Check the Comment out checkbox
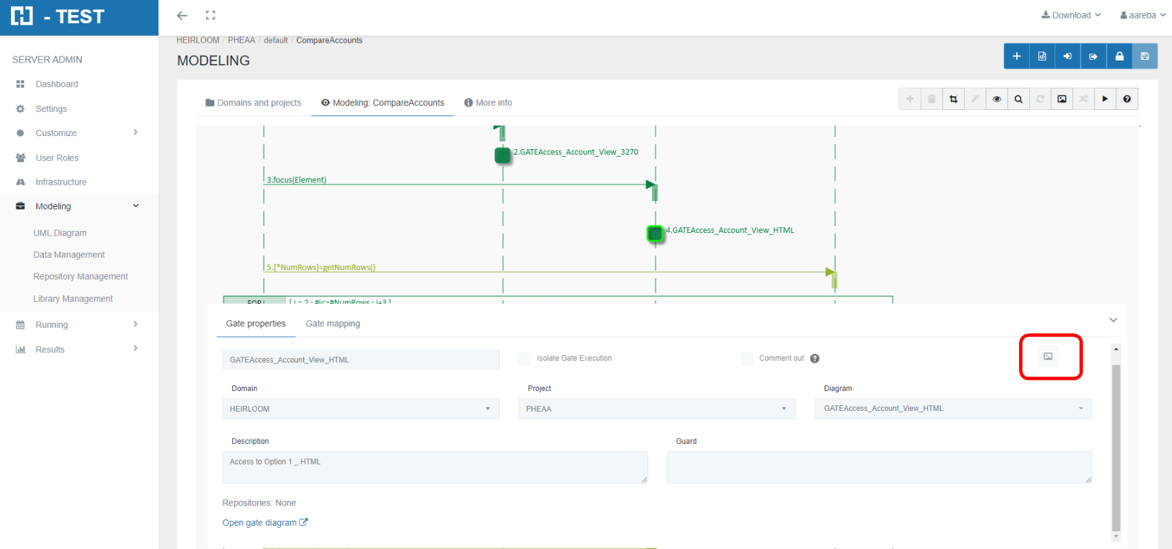Image resolution: width=1172 pixels, height=549 pixels. pyautogui.click(x=747, y=359)
